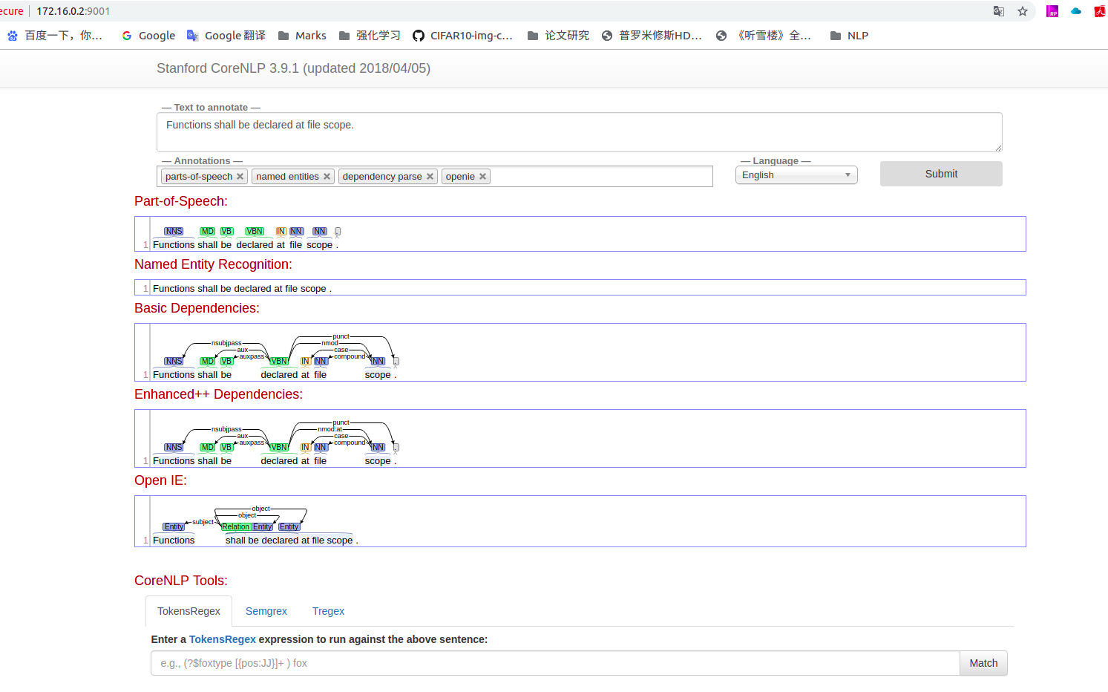1108x692 pixels.
Task: Click the NNS tag in Part-of-Speech
Action: (174, 232)
